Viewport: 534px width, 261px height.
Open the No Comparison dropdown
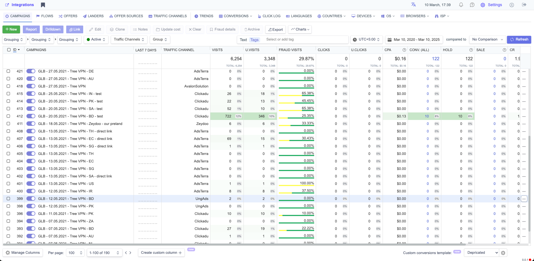click(x=487, y=40)
